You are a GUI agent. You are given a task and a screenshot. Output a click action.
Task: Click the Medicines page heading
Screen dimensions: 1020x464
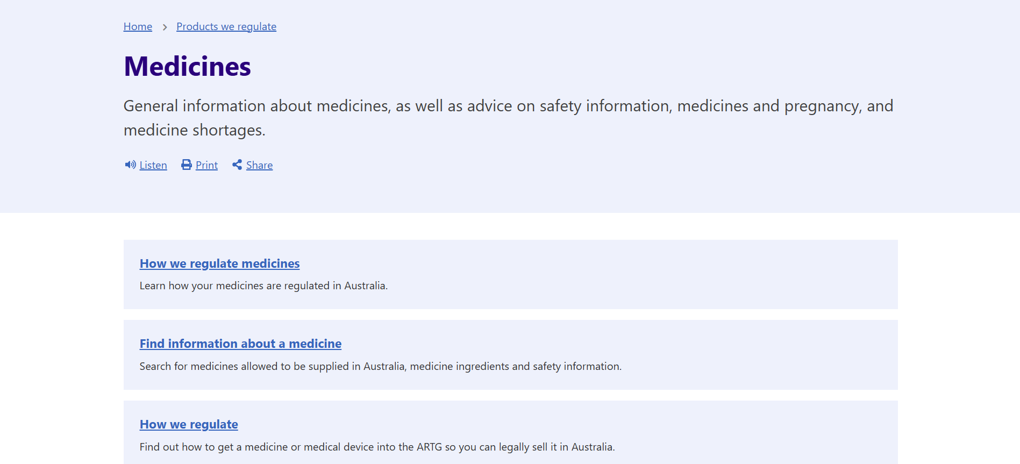(187, 67)
